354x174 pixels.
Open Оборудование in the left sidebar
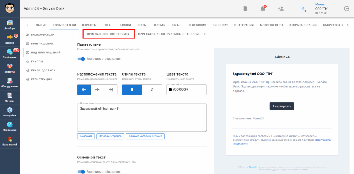click(x=10, y=82)
